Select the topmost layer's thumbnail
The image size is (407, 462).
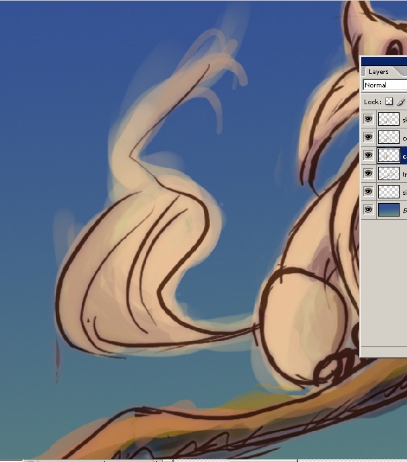click(x=388, y=119)
